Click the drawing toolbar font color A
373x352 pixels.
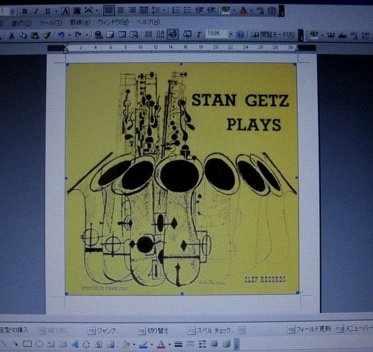point(160,343)
